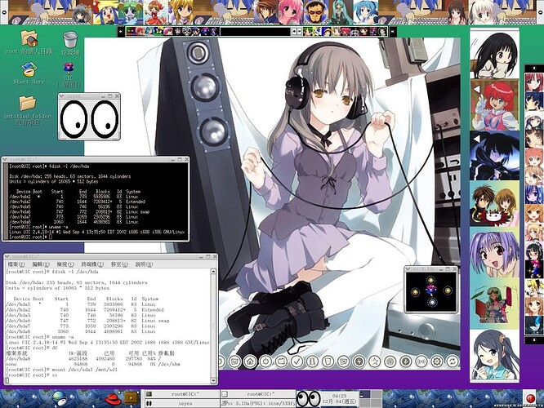Click 'Extended' in the white terminal partition table

tap(152, 309)
